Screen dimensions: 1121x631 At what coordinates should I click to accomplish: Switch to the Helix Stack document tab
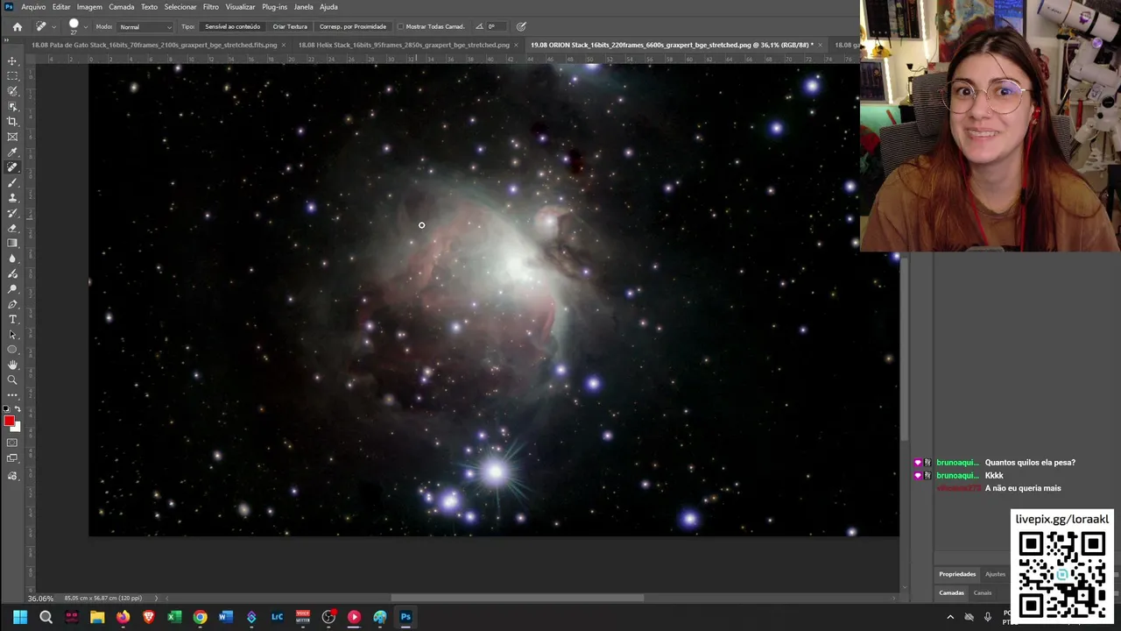(404, 45)
